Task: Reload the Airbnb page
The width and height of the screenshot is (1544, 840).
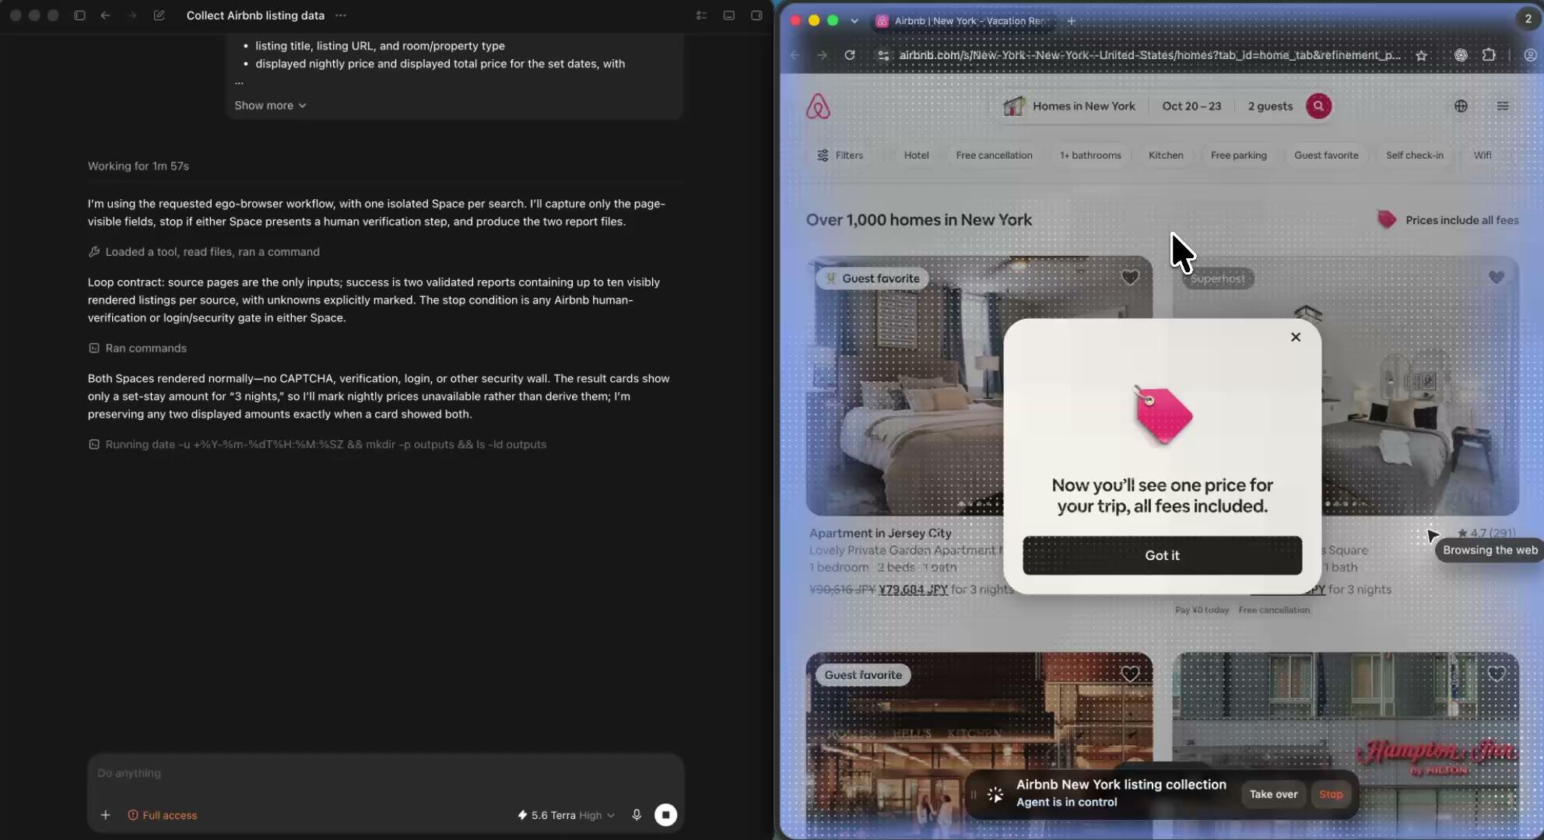Action: pyautogui.click(x=850, y=55)
